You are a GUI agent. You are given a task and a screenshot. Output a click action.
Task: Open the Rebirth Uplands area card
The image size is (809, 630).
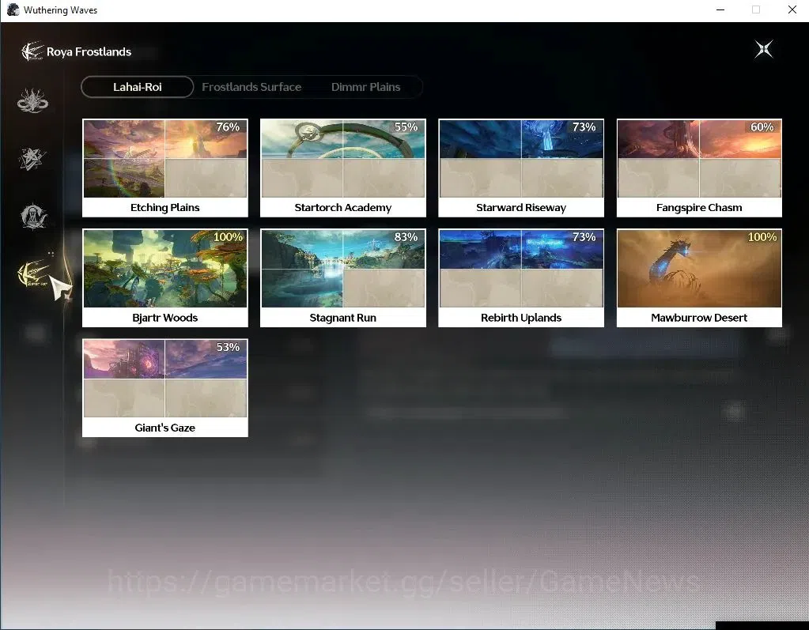pyautogui.click(x=521, y=278)
